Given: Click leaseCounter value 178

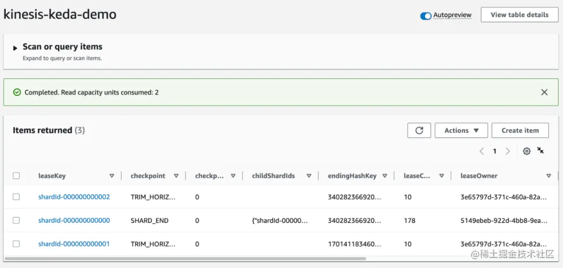Looking at the screenshot, I should (409, 220).
